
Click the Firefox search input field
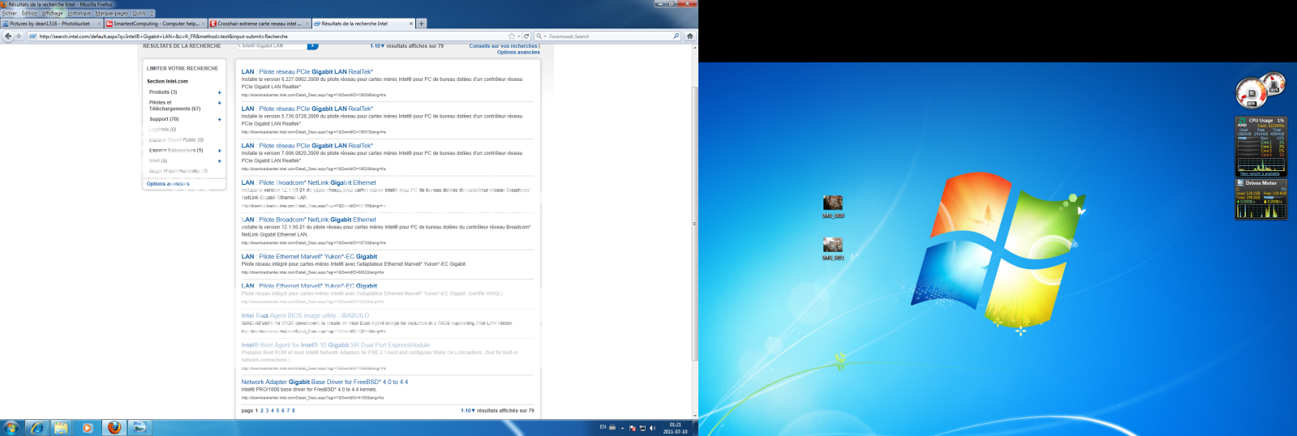coord(608,36)
